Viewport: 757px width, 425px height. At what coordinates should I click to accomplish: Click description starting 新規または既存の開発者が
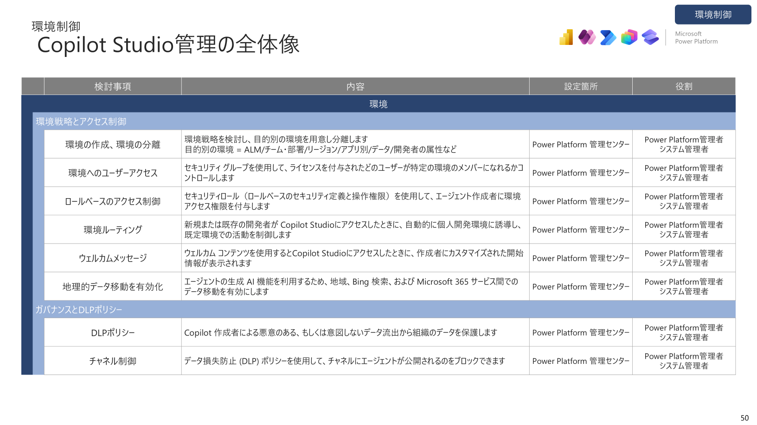pyautogui.click(x=355, y=230)
